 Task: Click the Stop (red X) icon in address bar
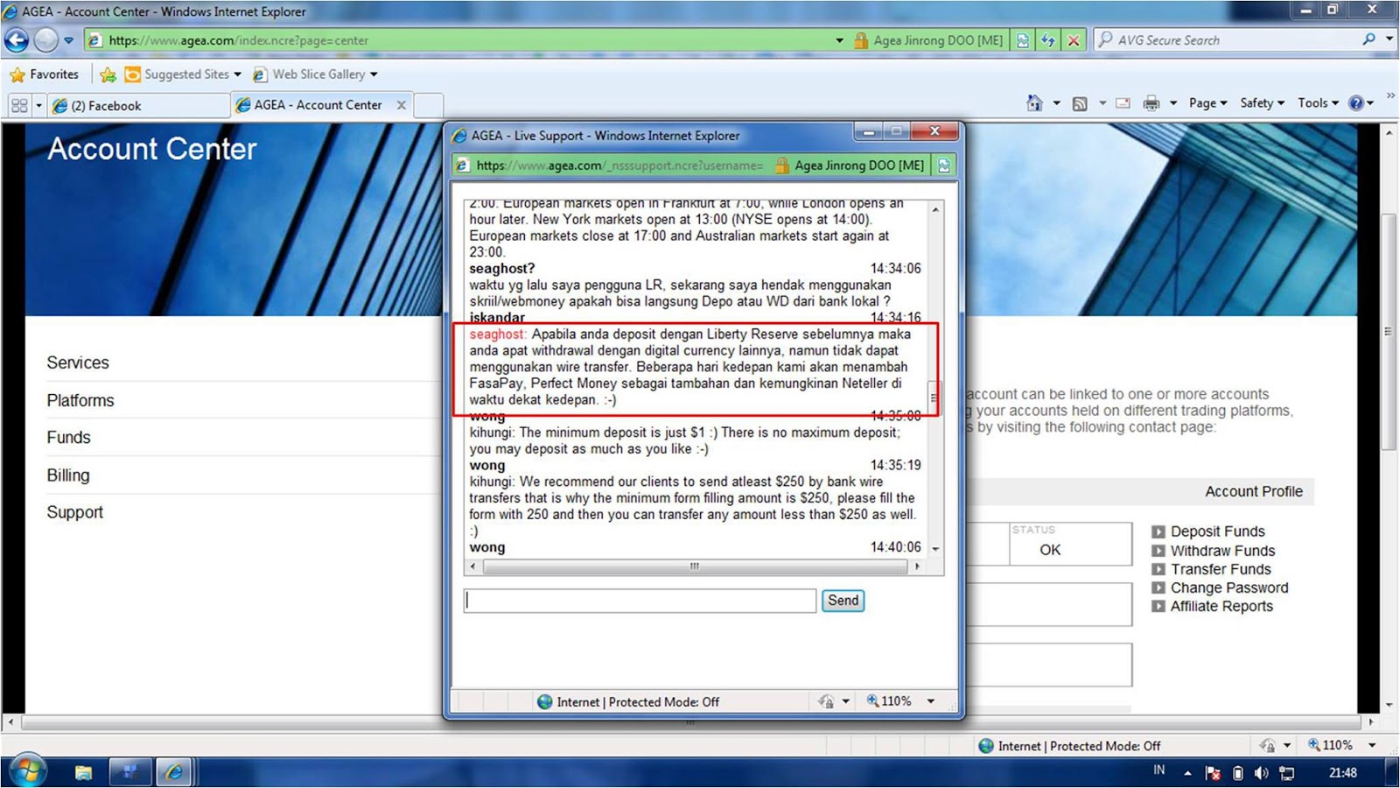[1074, 40]
